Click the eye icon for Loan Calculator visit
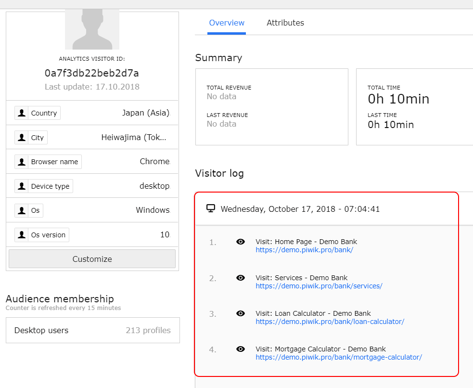The width and height of the screenshot is (473, 388). [x=241, y=313]
